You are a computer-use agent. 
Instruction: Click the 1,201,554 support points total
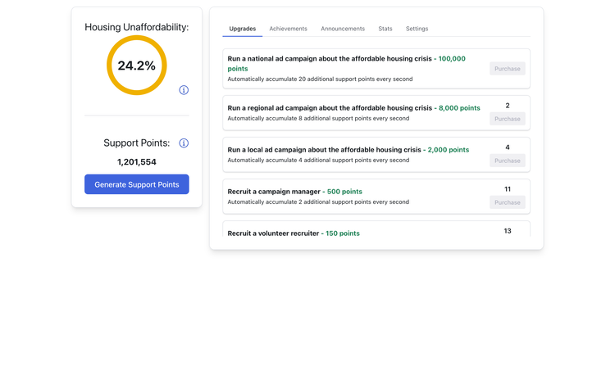coord(136,162)
